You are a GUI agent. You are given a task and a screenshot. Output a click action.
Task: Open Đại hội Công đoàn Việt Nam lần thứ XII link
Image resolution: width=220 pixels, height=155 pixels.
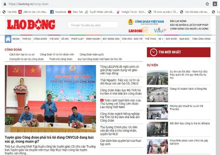point(100,59)
